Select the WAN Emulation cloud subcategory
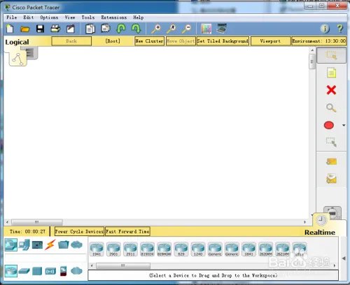Image resolution: width=350 pixels, height=285 pixels. (x=76, y=271)
